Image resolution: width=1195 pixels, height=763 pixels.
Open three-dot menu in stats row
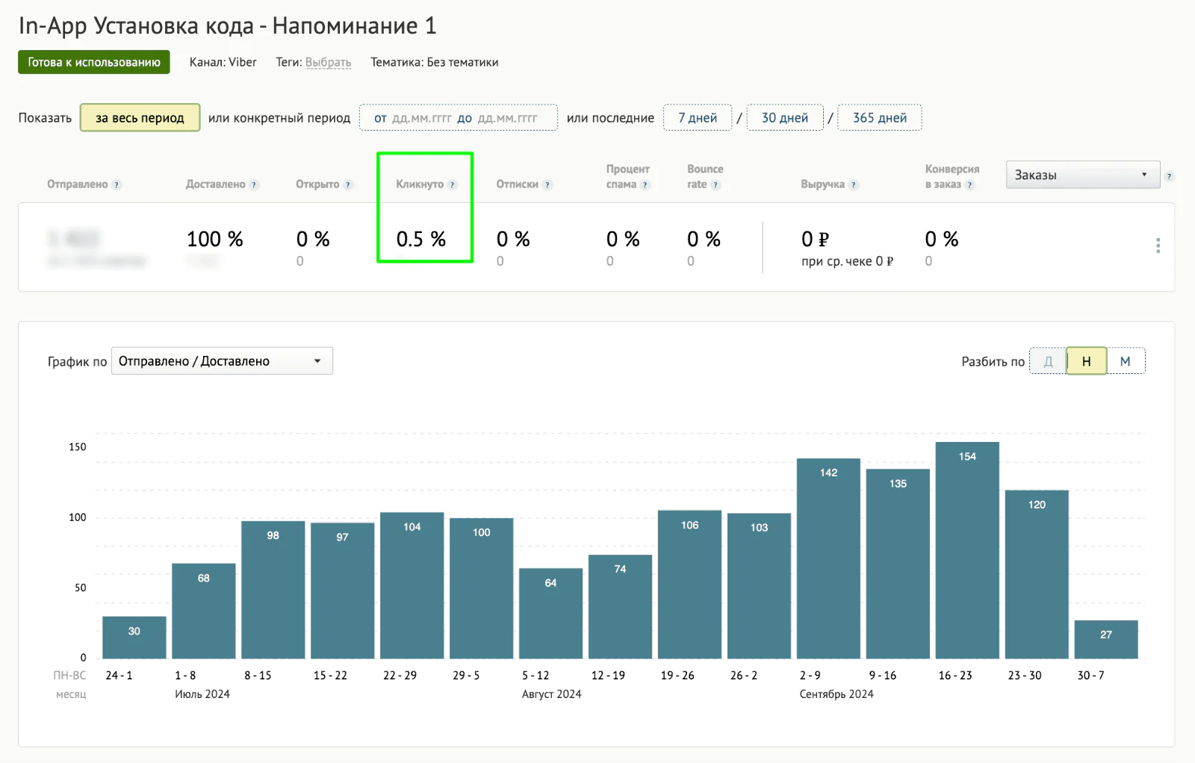pos(1158,246)
